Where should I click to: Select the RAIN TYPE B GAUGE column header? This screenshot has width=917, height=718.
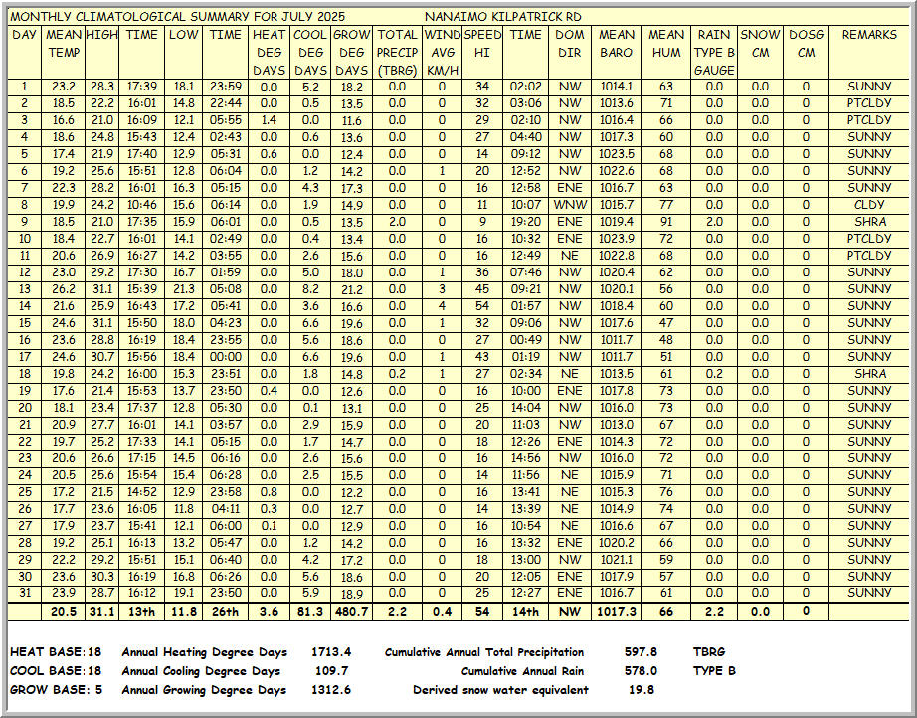click(714, 52)
